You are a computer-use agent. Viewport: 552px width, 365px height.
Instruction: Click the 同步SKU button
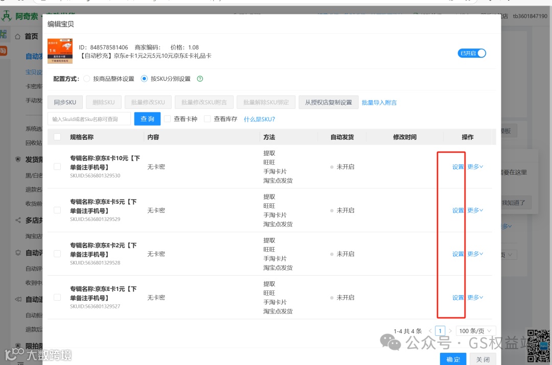pyautogui.click(x=65, y=102)
